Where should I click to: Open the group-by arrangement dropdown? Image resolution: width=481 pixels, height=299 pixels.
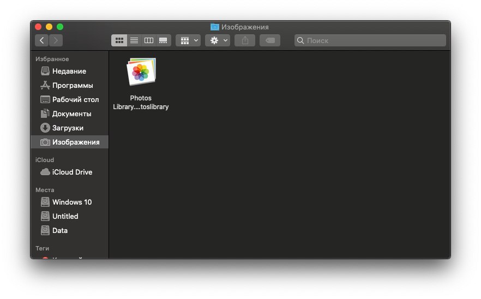click(188, 40)
